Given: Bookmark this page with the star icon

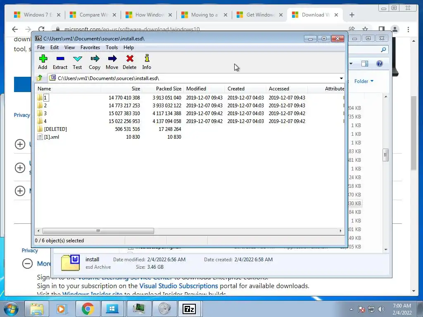Looking at the screenshot, I should [x=365, y=29].
